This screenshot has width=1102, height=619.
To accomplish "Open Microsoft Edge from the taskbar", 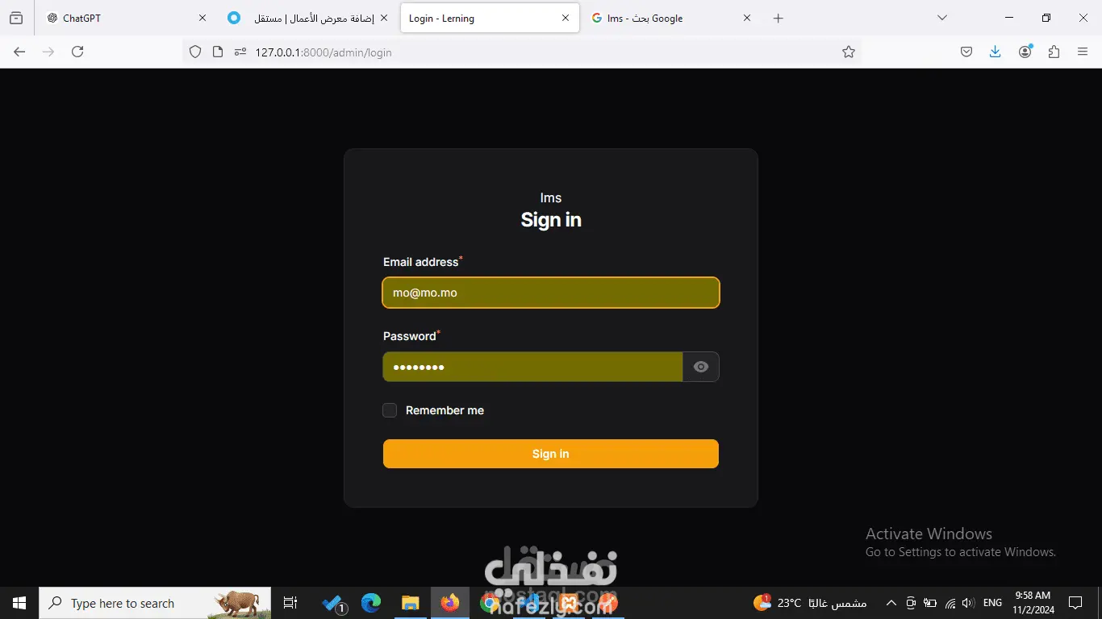I will point(371,603).
